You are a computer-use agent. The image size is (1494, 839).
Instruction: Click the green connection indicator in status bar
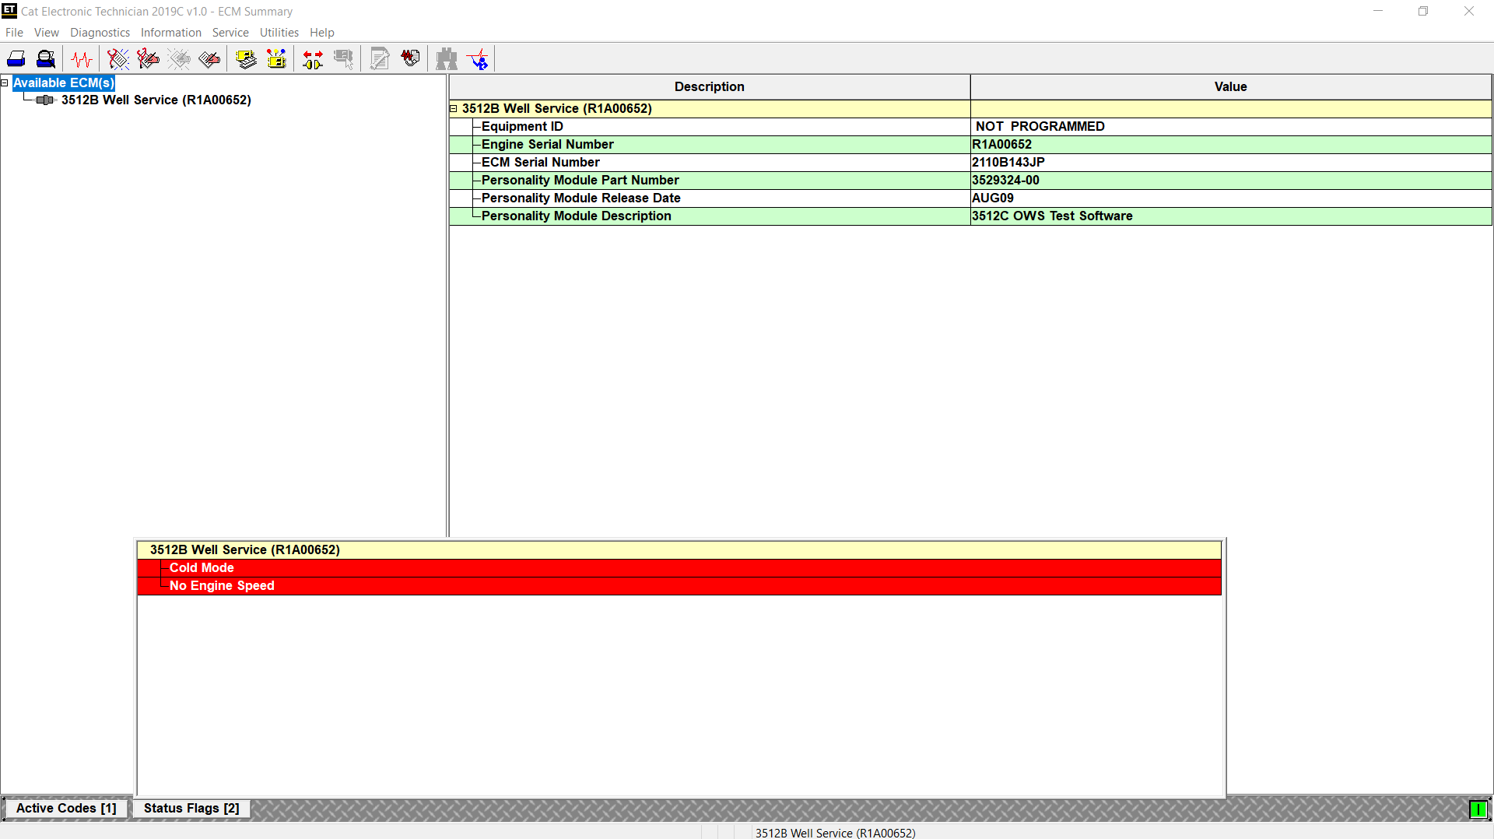[1478, 810]
